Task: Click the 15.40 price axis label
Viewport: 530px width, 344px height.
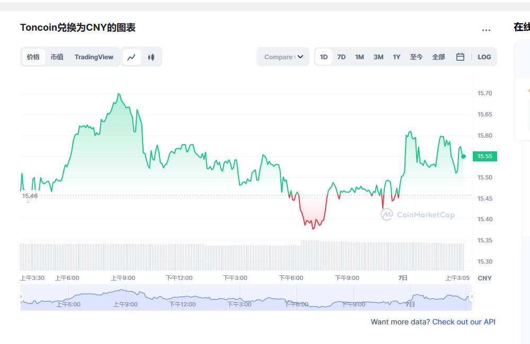Action: pyautogui.click(x=485, y=219)
